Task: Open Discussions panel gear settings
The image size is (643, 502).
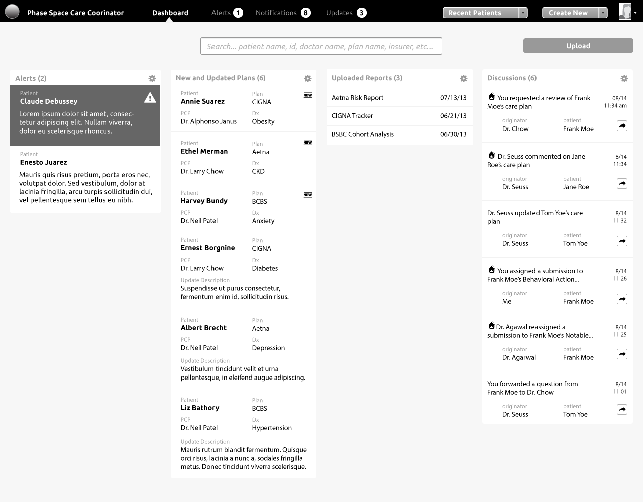Action: point(624,78)
